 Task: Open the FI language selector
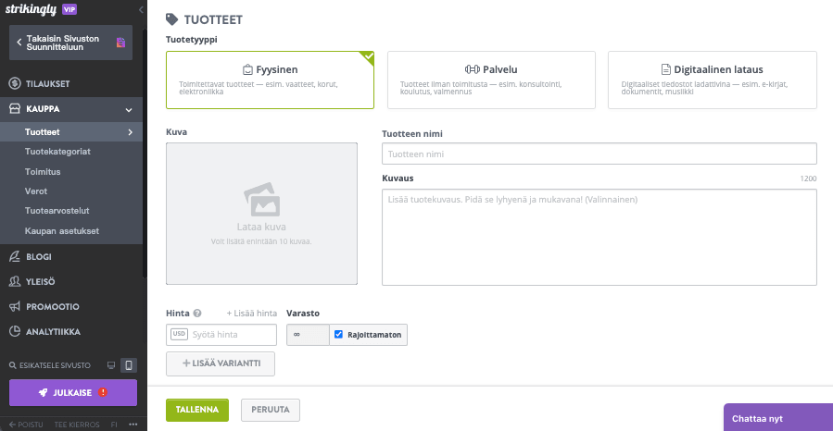(x=114, y=425)
